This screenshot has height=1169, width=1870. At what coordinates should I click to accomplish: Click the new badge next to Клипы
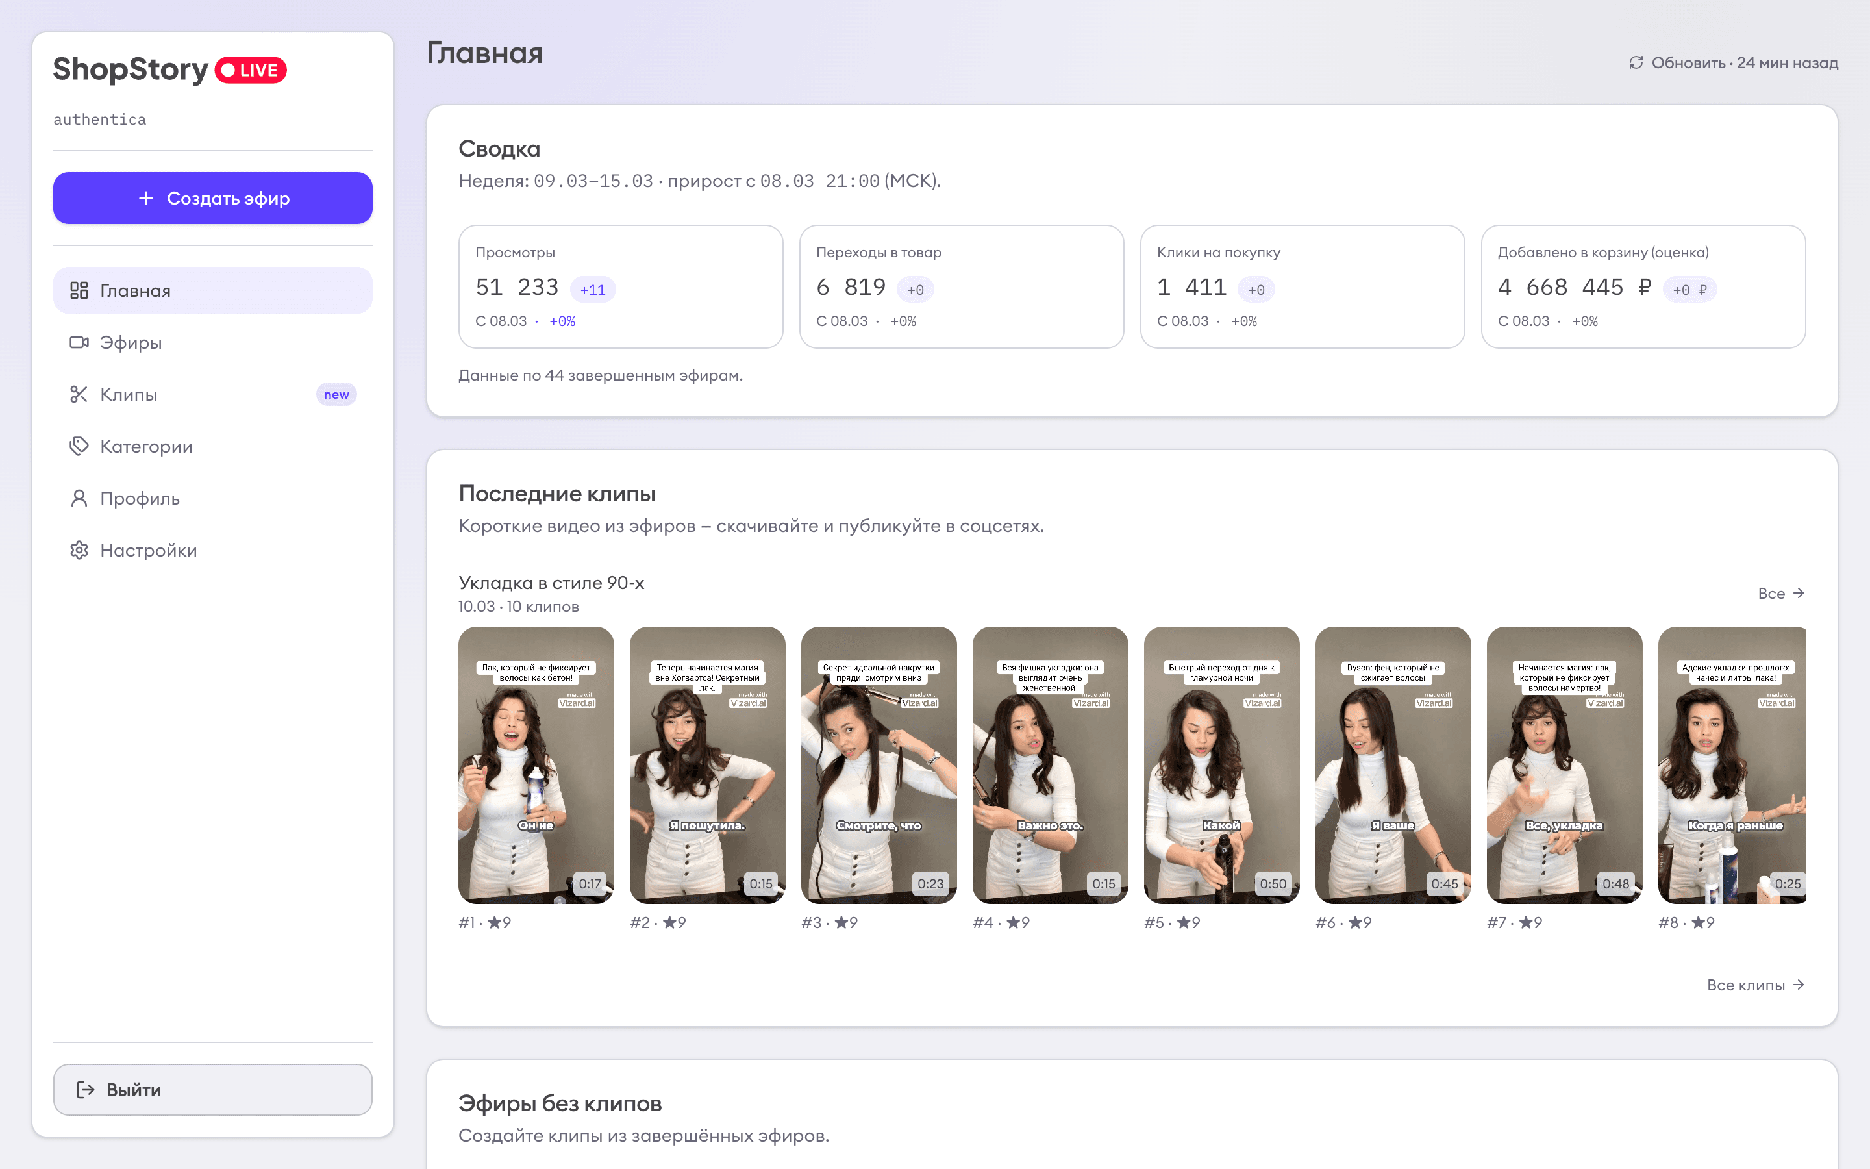(x=336, y=394)
